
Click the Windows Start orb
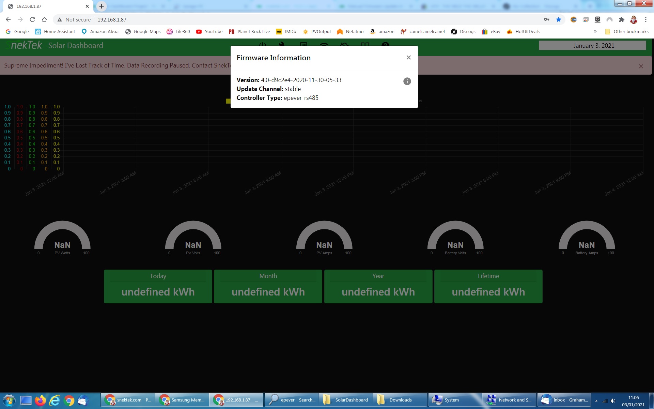click(x=9, y=400)
